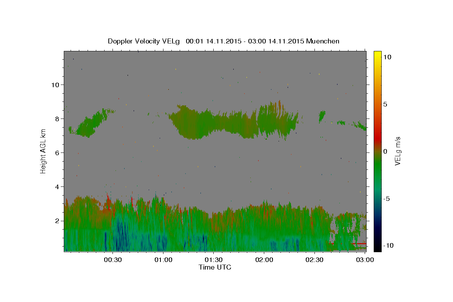Click the '00:30' time tick label

point(113,260)
